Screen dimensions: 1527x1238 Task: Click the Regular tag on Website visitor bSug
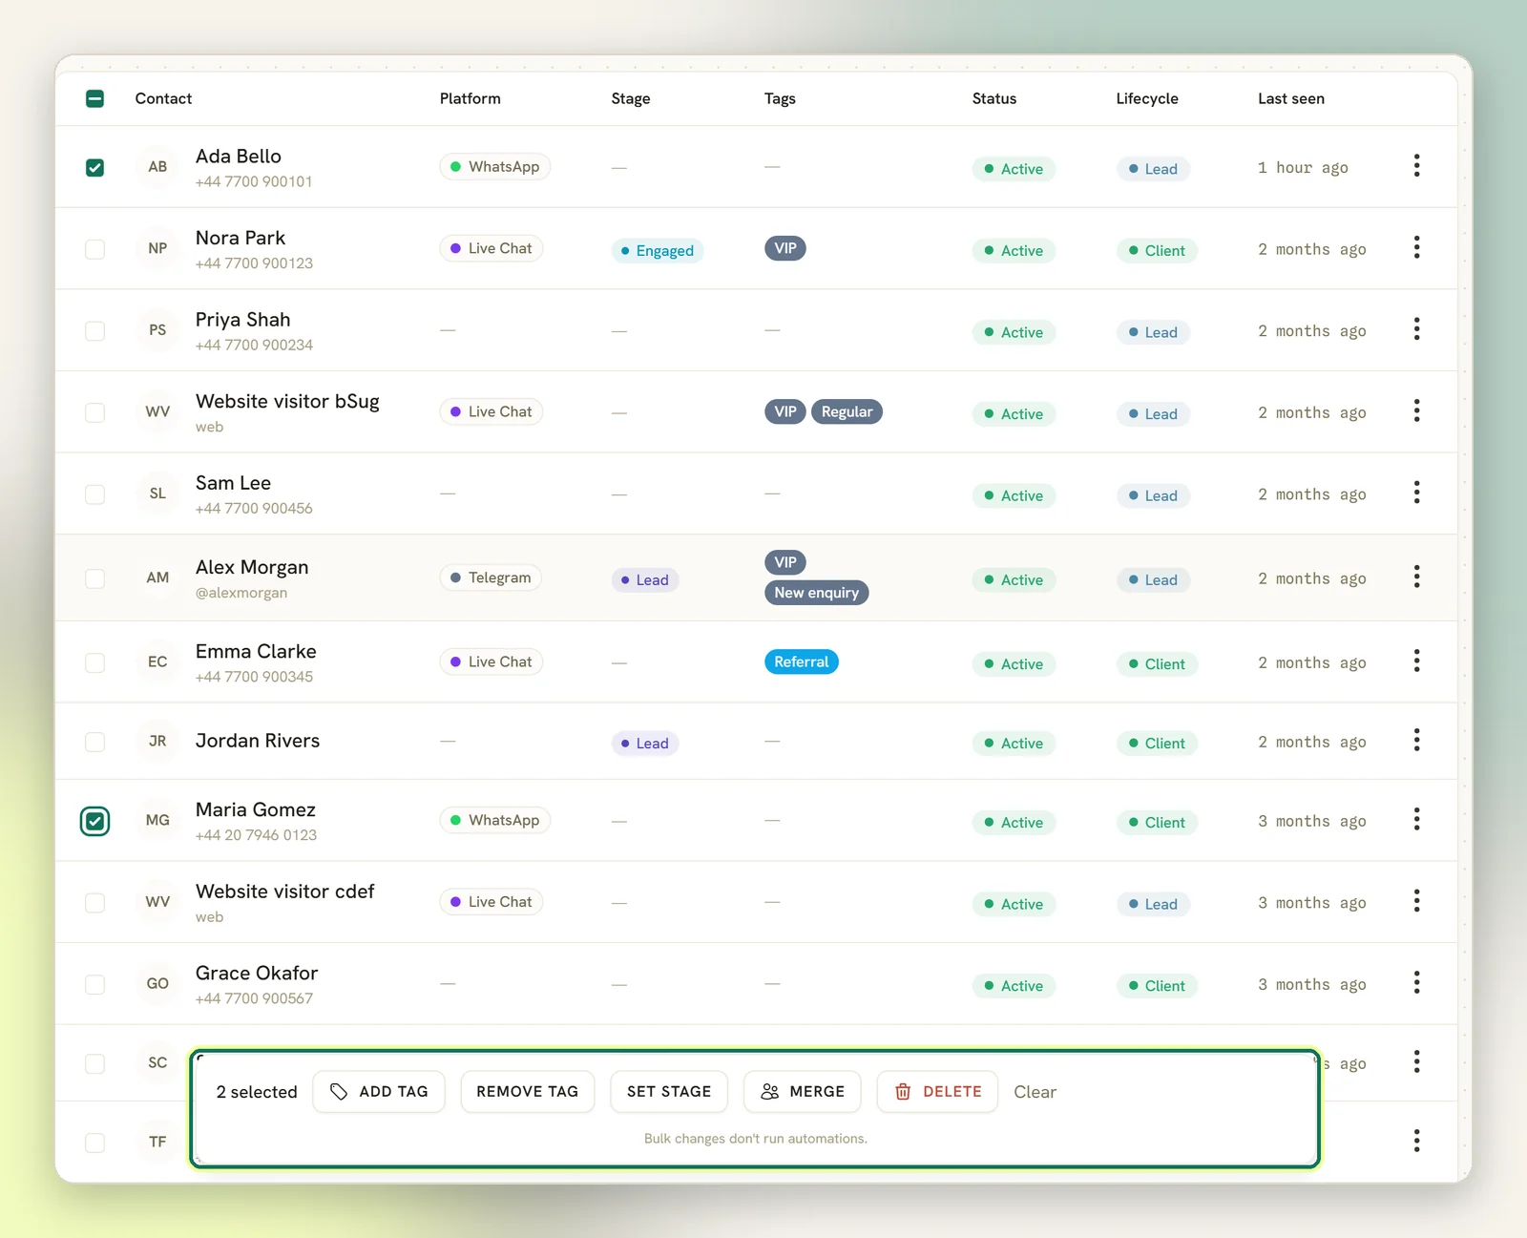pyautogui.click(x=847, y=411)
